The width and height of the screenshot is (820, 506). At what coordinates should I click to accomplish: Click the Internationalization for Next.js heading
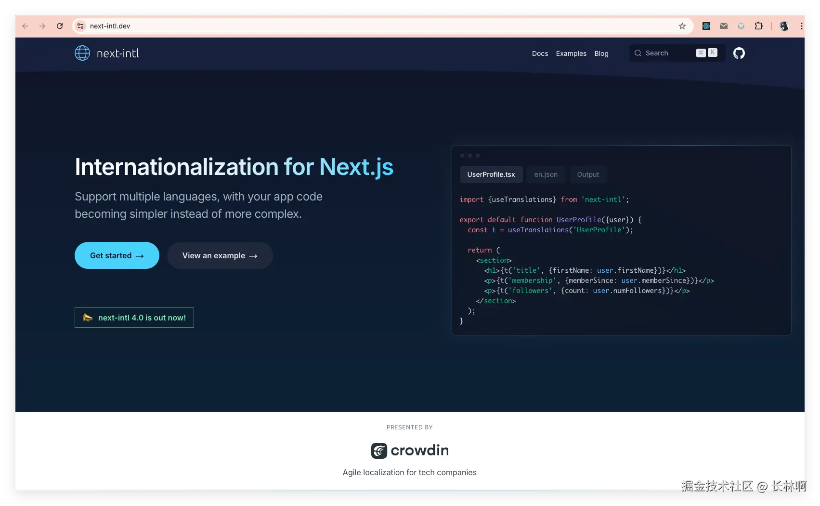click(234, 167)
